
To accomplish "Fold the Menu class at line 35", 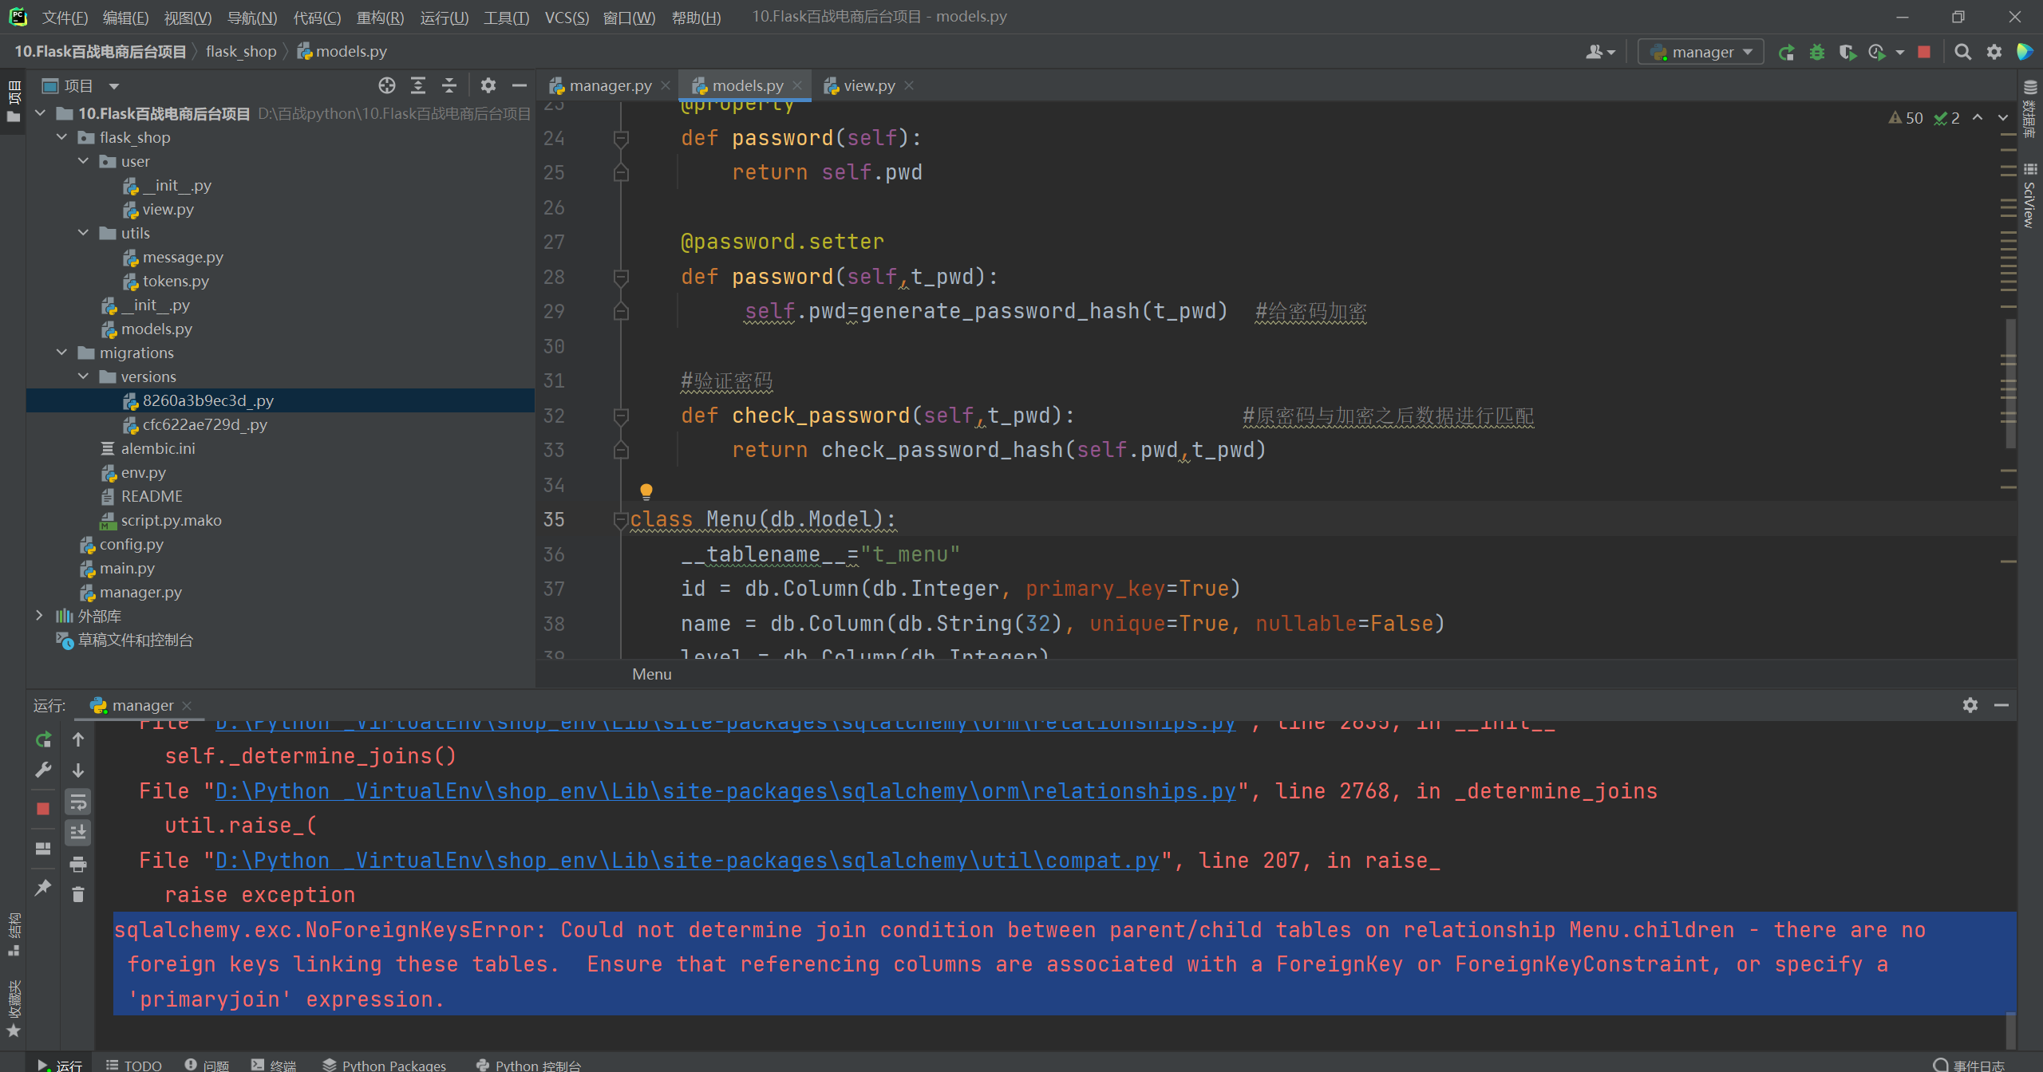I will pos(621,520).
